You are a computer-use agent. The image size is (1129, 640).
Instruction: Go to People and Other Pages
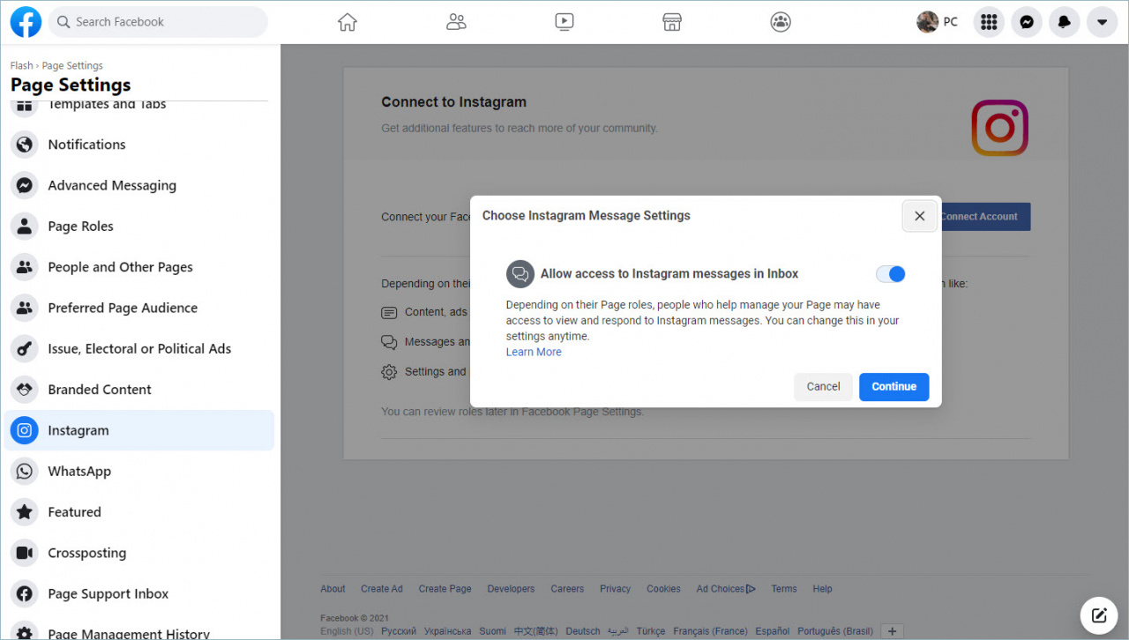(x=139, y=267)
